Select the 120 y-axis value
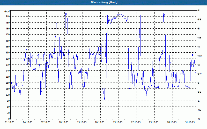207x129 pixels. click(8, 95)
